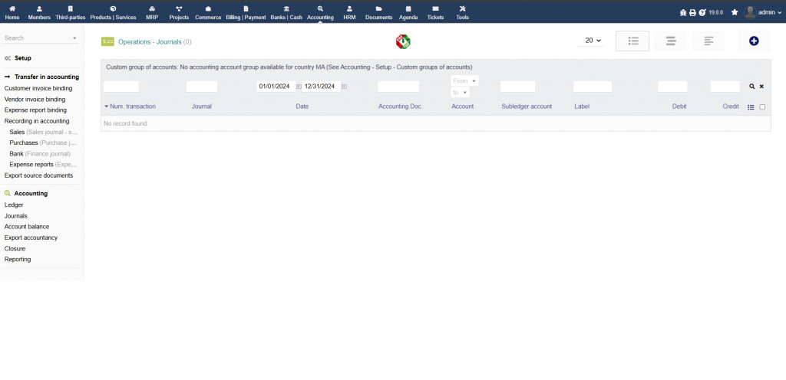Open the Bank finance journal link
Image resolution: width=786 pixels, height=380 pixels.
40,153
